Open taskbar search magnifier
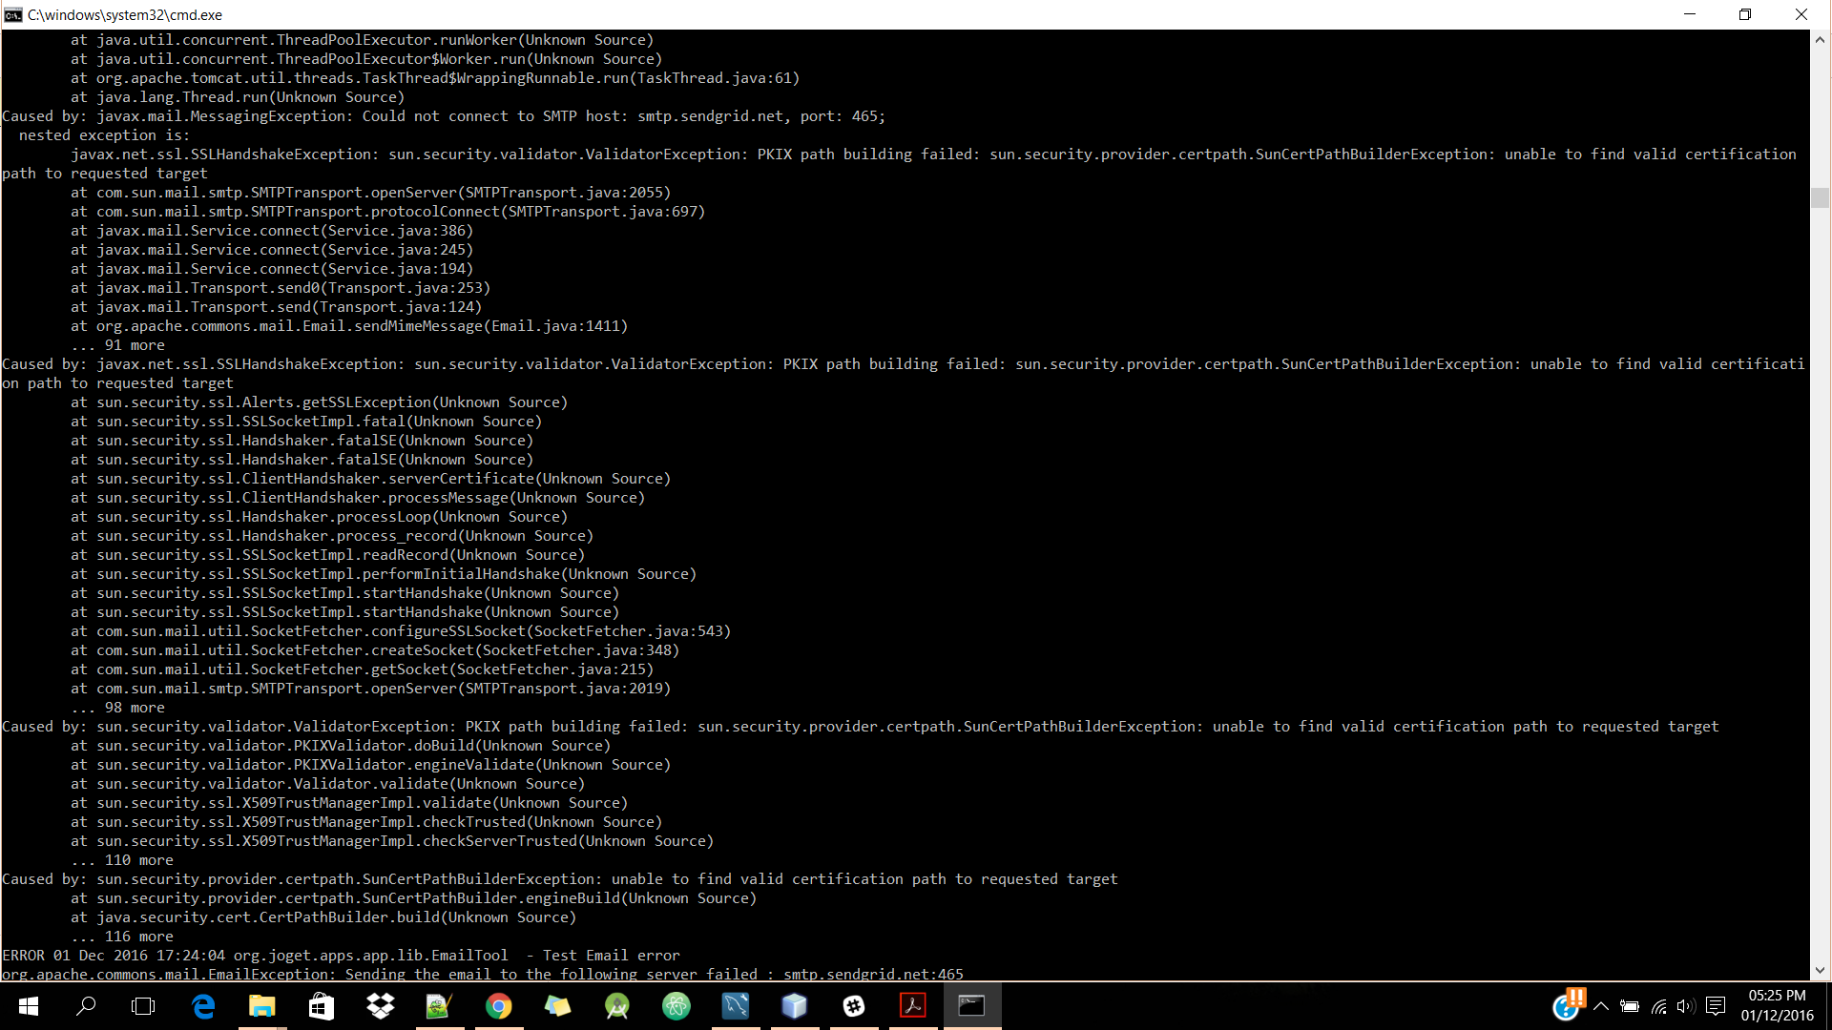The image size is (1832, 1030). click(x=86, y=1006)
